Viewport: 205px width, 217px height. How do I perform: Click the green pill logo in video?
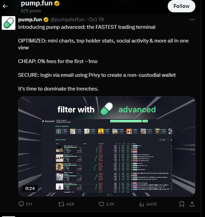tap(107, 109)
